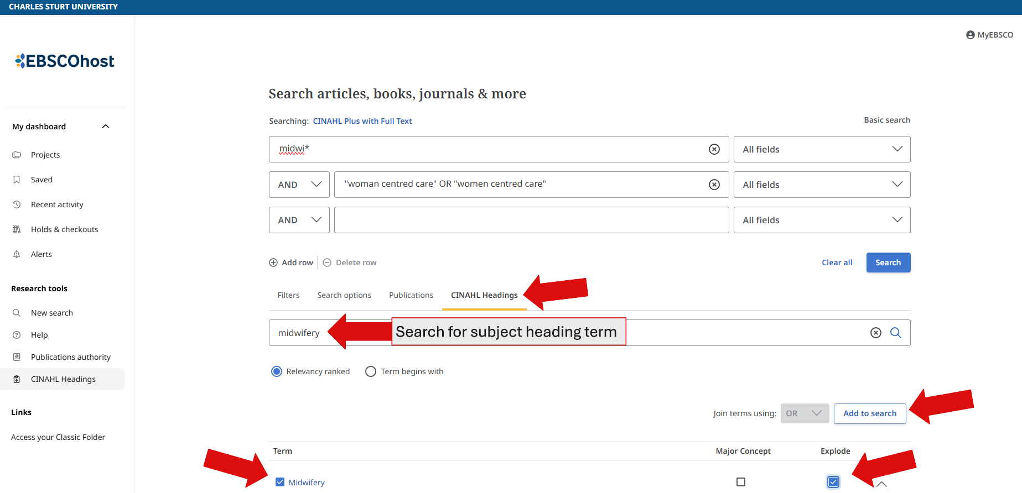Select Term begins with radio option

pos(371,371)
